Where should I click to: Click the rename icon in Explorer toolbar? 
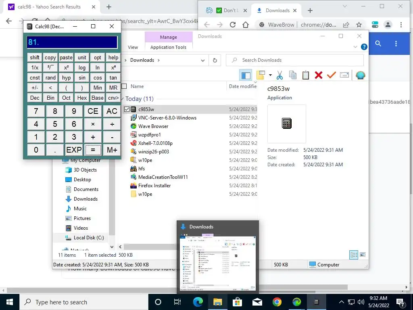[344, 75]
